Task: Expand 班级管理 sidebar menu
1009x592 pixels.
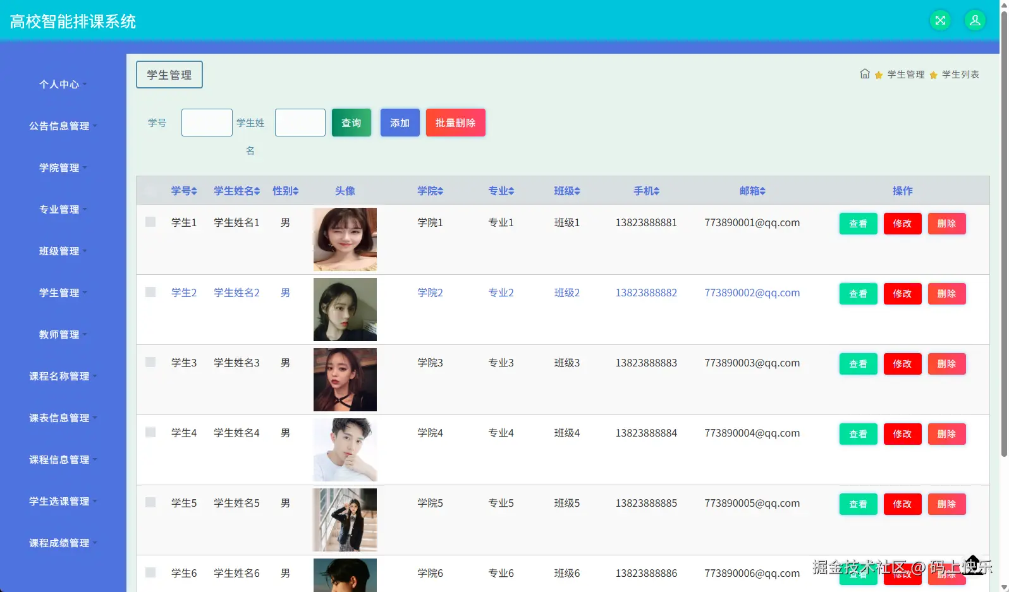Action: tap(63, 251)
